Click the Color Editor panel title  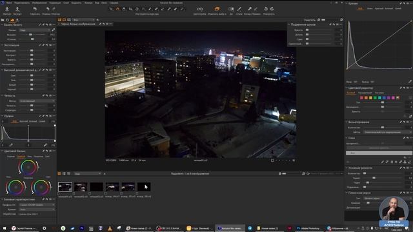coord(361,88)
